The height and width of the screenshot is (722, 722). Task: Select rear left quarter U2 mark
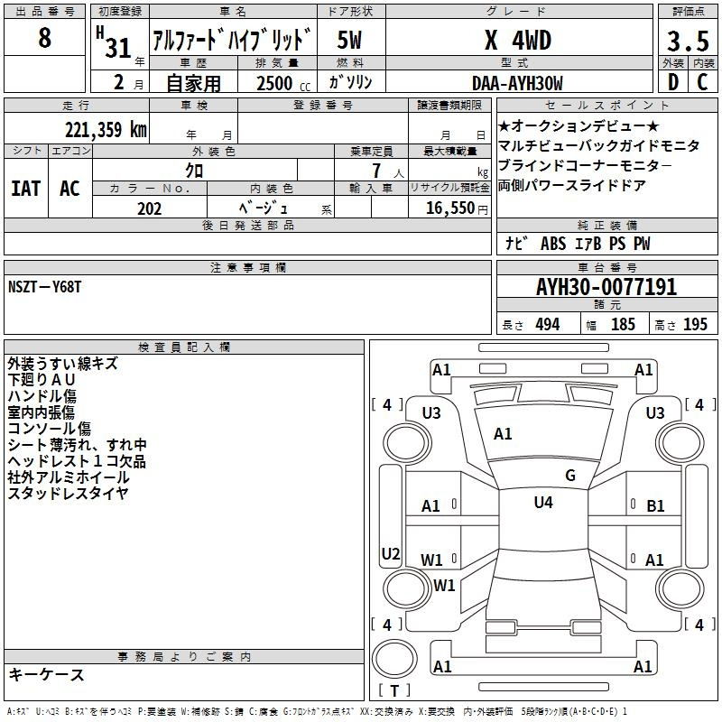coord(391,554)
